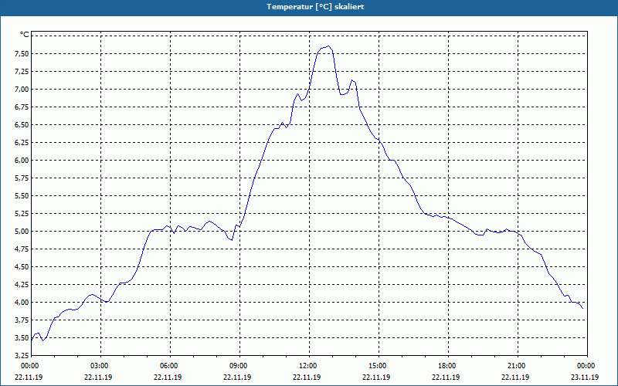Select the 09:00 x-axis label
618x386 pixels.
pos(238,366)
